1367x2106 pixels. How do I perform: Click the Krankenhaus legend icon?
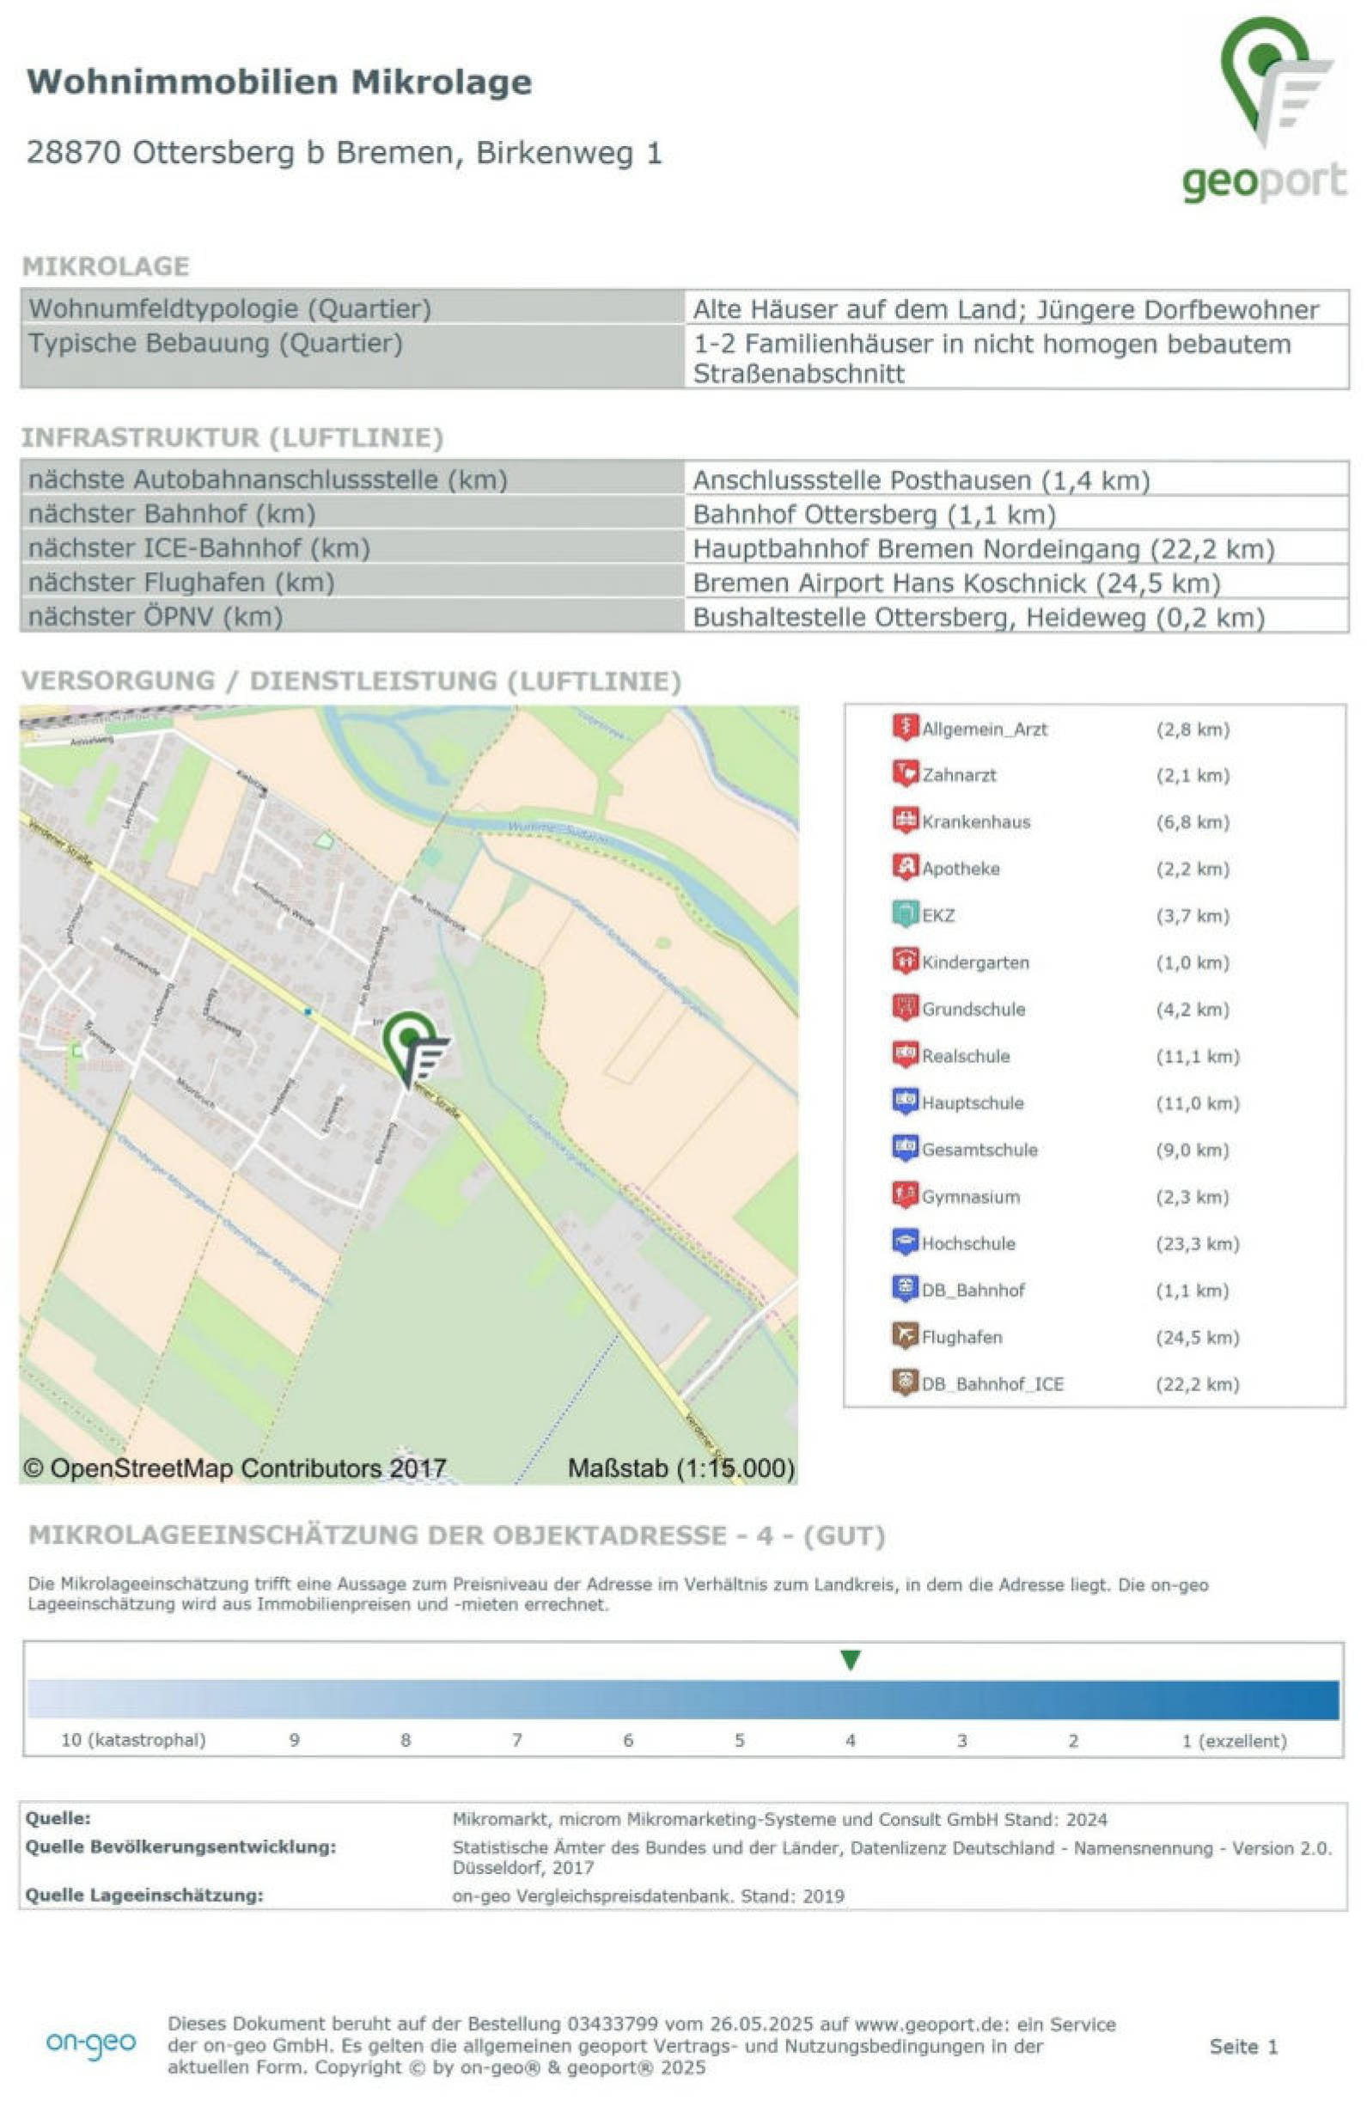point(904,821)
